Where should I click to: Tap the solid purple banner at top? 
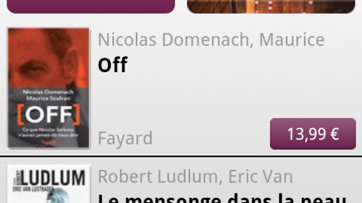[x=91, y=6]
